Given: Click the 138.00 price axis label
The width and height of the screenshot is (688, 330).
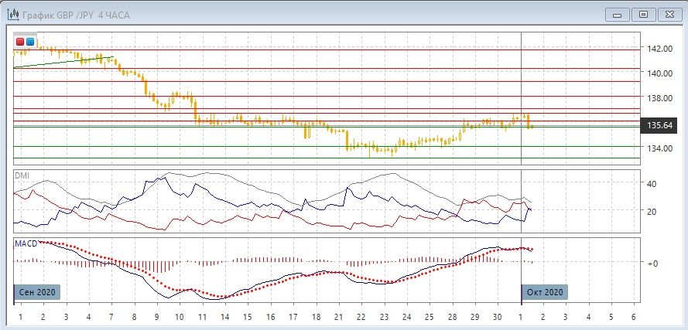Looking at the screenshot, I should 658,98.
